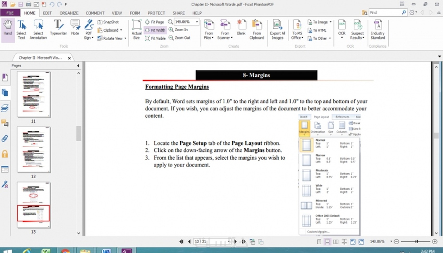Redo the last undone action
Image resolution: width=443 pixels, height=253 pixels.
coord(60,4)
